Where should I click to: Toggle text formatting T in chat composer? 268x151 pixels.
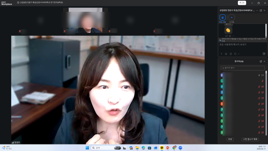[x=221, y=54]
